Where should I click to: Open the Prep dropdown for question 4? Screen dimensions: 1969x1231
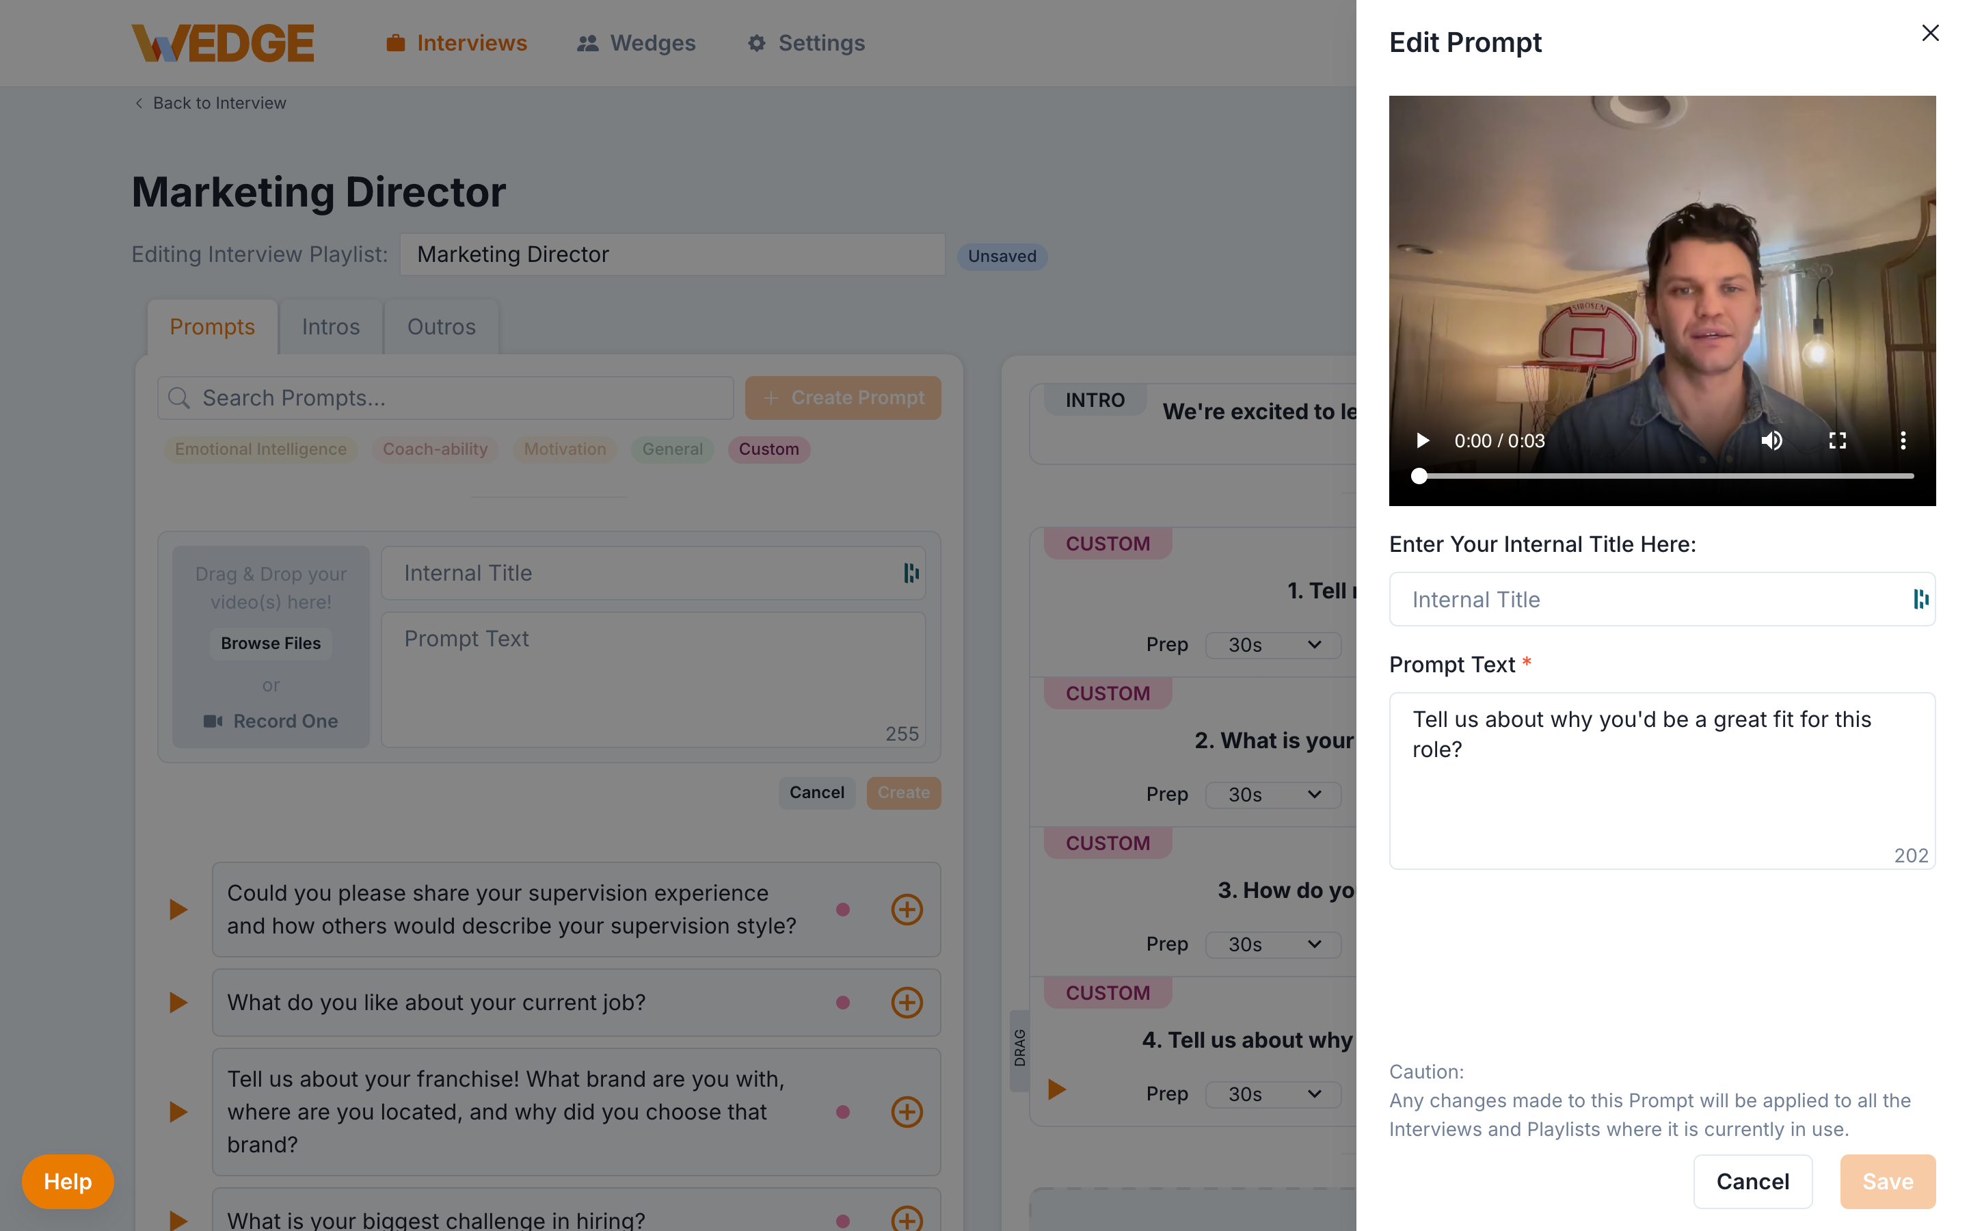click(1272, 1094)
